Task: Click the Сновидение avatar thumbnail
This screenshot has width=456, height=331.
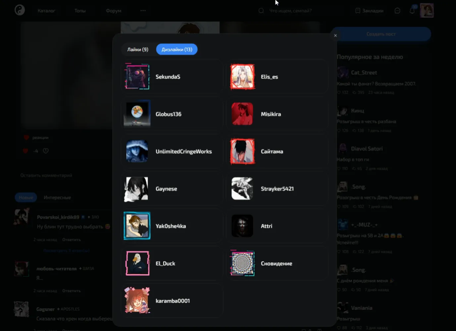Action: pyautogui.click(x=242, y=263)
